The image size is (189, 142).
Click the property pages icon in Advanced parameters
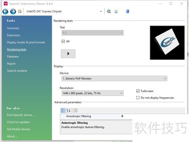[75, 111]
